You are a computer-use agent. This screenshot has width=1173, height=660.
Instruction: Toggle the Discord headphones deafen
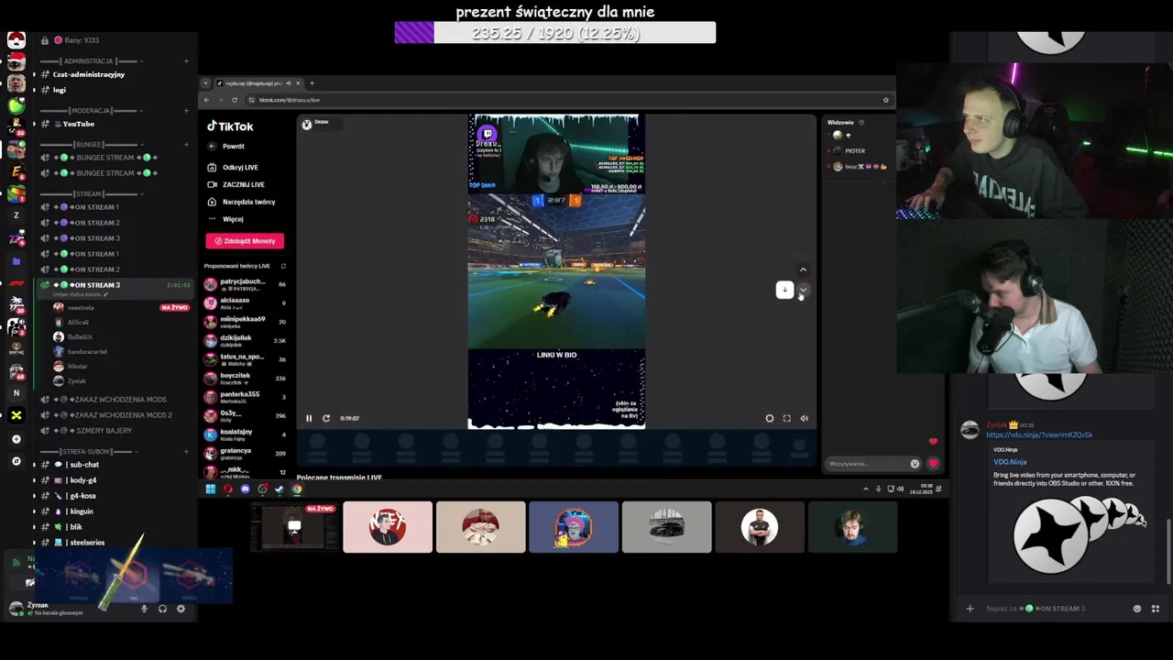[162, 609]
